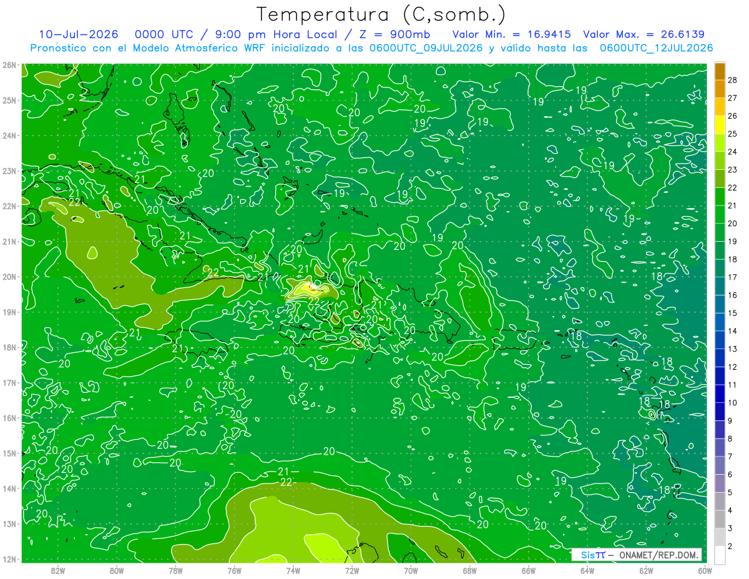
Task: Click the yellow colorbar swatch between 25 and 26
Action: click(720, 125)
